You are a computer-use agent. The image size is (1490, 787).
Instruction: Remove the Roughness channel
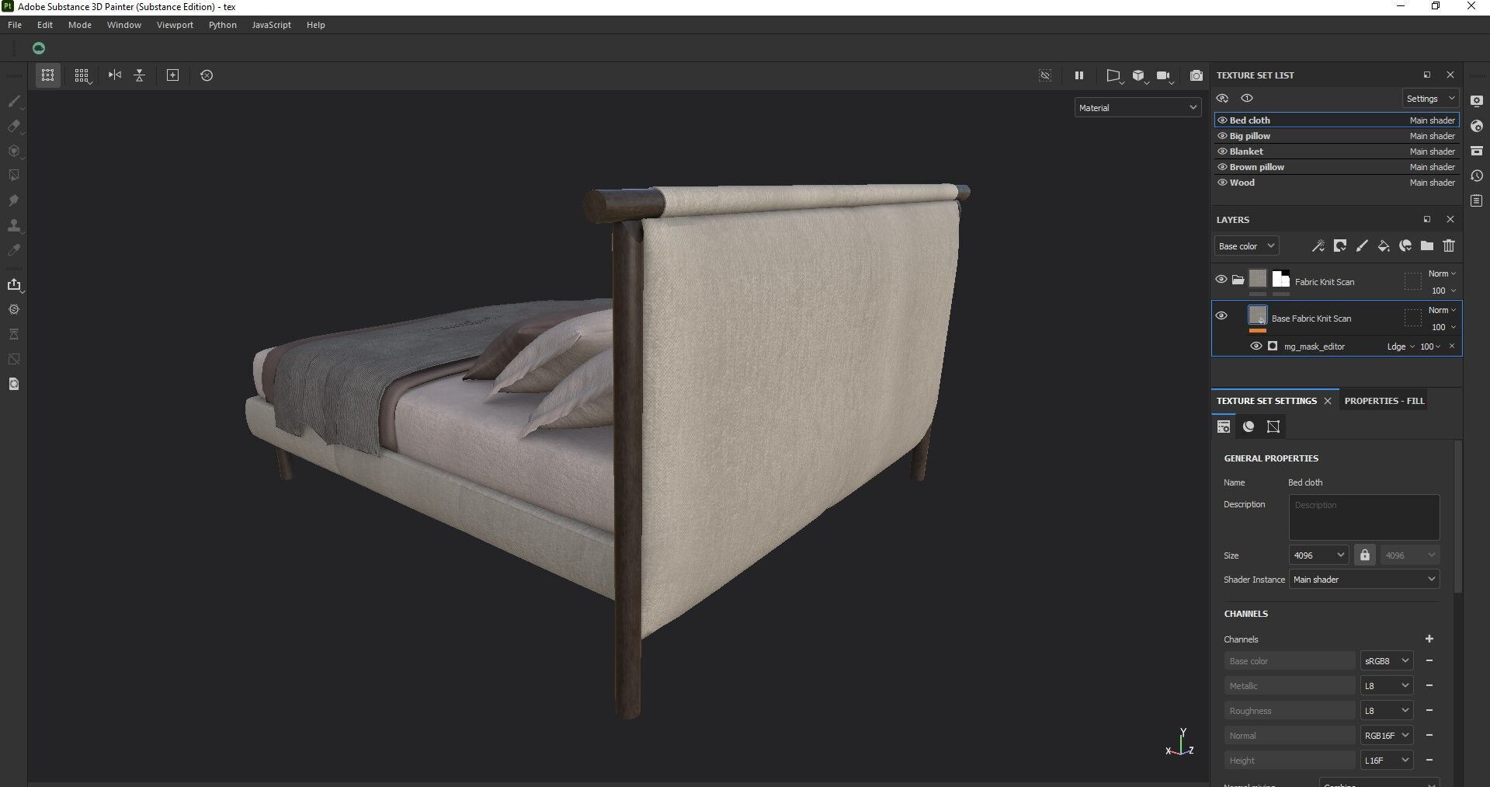[x=1429, y=711]
